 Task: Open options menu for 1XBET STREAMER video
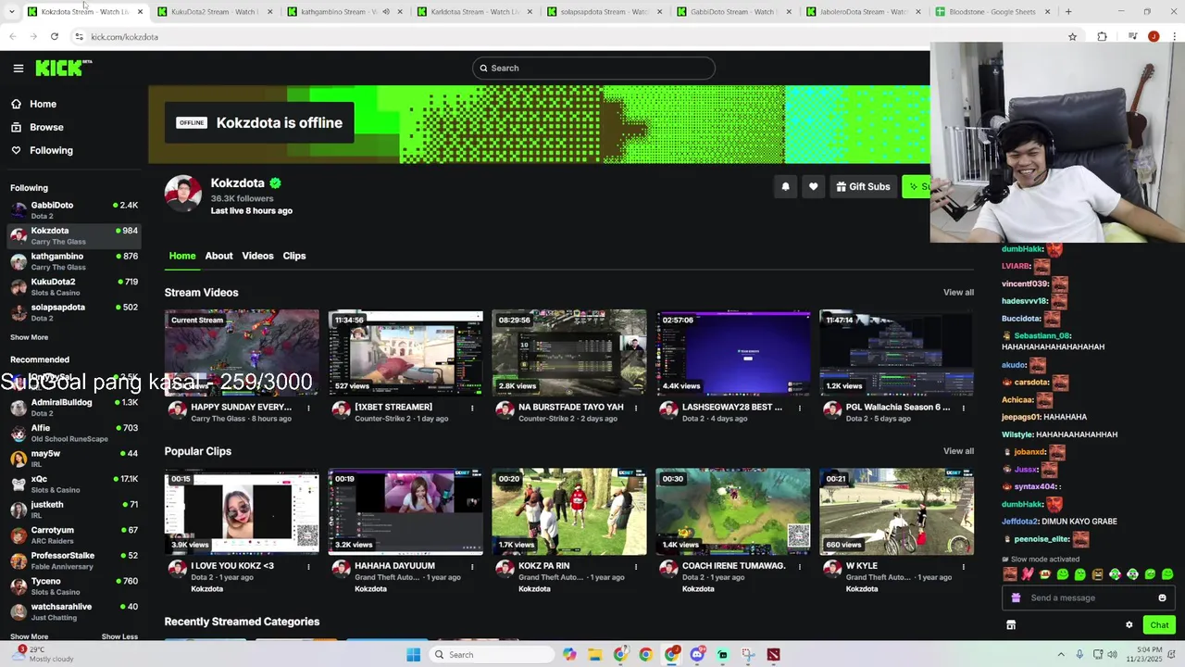472,408
